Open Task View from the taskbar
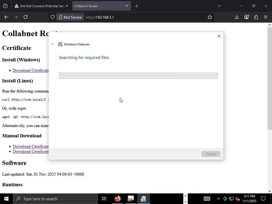The height and width of the screenshot is (204, 272). click(x=104, y=199)
